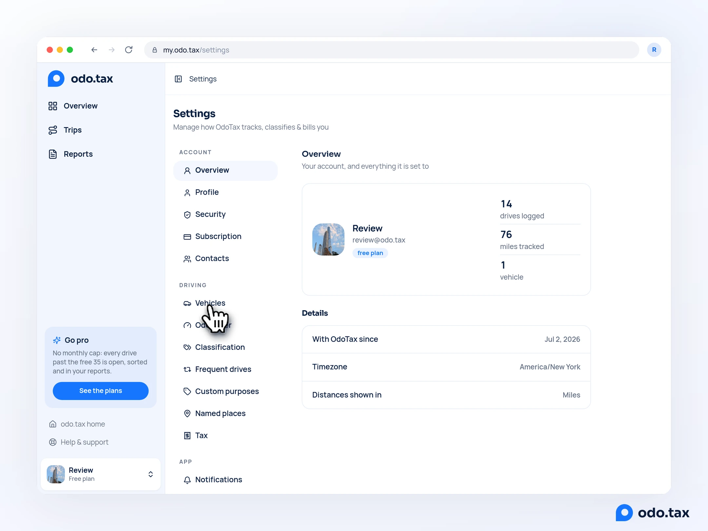This screenshot has height=531, width=708.
Task: Open Classification settings
Action: point(225,347)
